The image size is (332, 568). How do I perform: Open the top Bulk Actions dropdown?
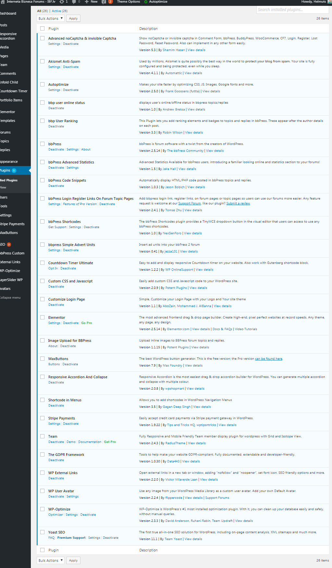[51, 19]
